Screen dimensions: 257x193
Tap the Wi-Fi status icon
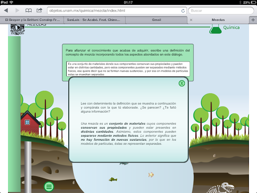pyautogui.click(x=11, y=2)
